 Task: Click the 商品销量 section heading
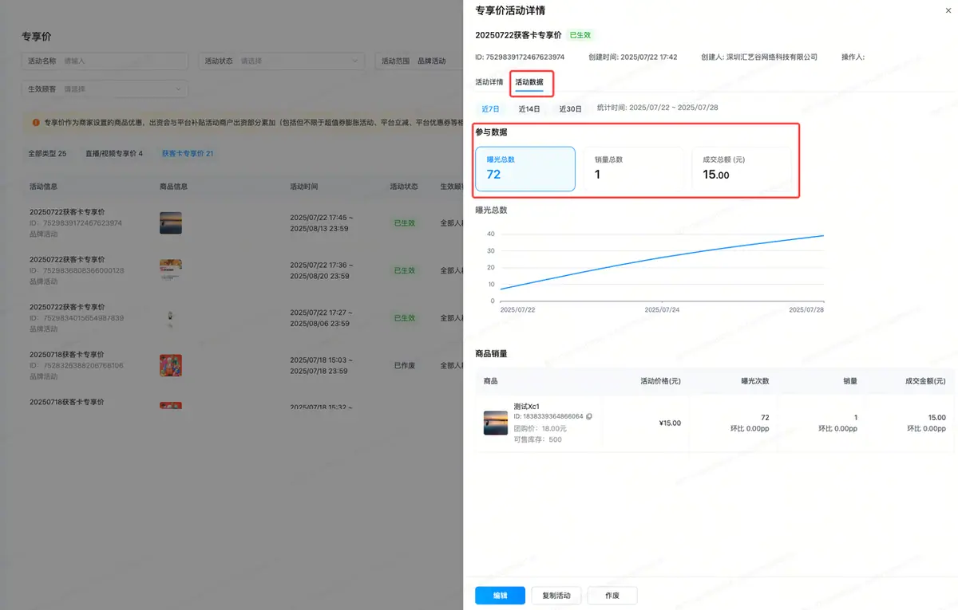click(491, 353)
